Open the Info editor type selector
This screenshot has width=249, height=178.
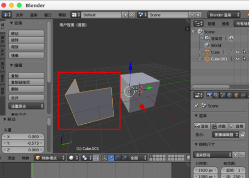7,15
